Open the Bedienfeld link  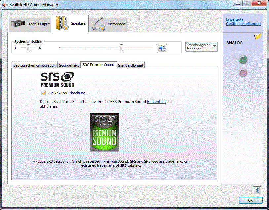(156, 102)
